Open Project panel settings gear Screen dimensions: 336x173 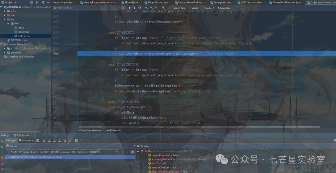43,2
